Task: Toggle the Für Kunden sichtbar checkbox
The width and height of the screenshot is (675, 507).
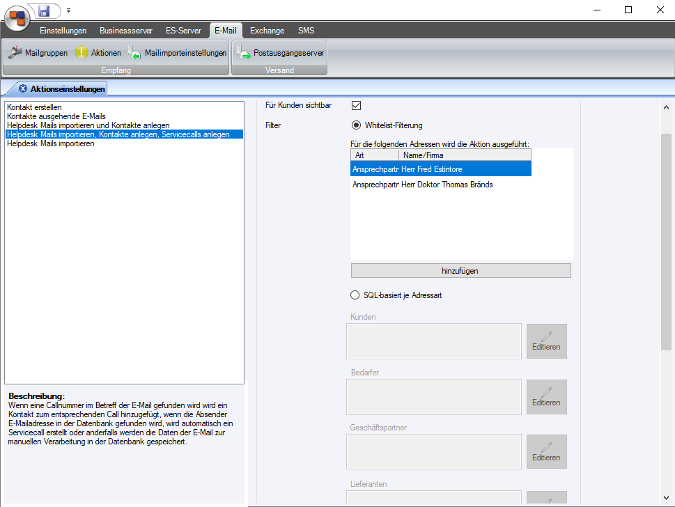Action: point(356,105)
